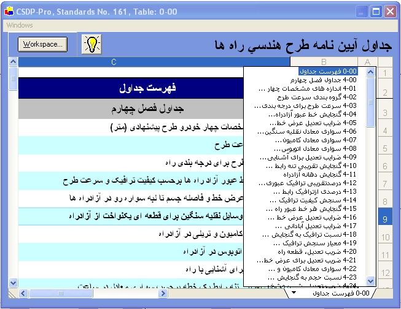Screen dimensions: 401x309
Task: Select list item 4-21 ضریب تعدیل برای عرض خط
Action: (x=307, y=260)
